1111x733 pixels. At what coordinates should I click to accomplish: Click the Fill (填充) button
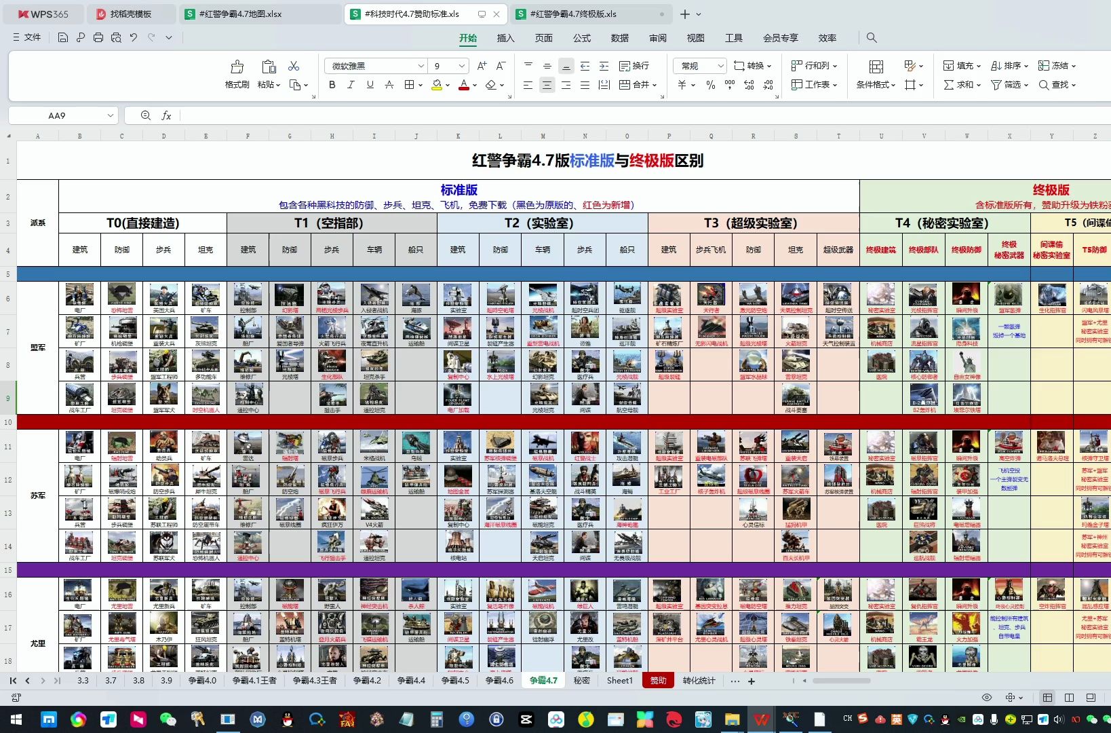coord(962,66)
